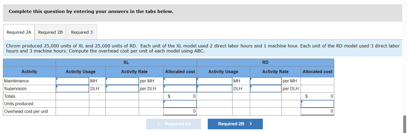Select XL Supervision allocated cost field
The width and height of the screenshot is (408, 133).
coord(180,88)
